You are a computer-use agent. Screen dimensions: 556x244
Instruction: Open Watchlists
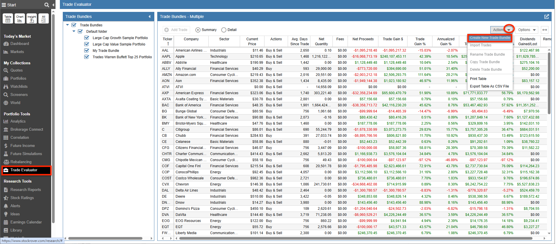(x=19, y=87)
